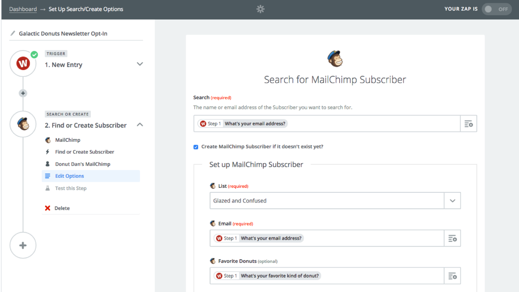
Task: Open the Dashboard link in the breadcrumb
Action: (23, 9)
